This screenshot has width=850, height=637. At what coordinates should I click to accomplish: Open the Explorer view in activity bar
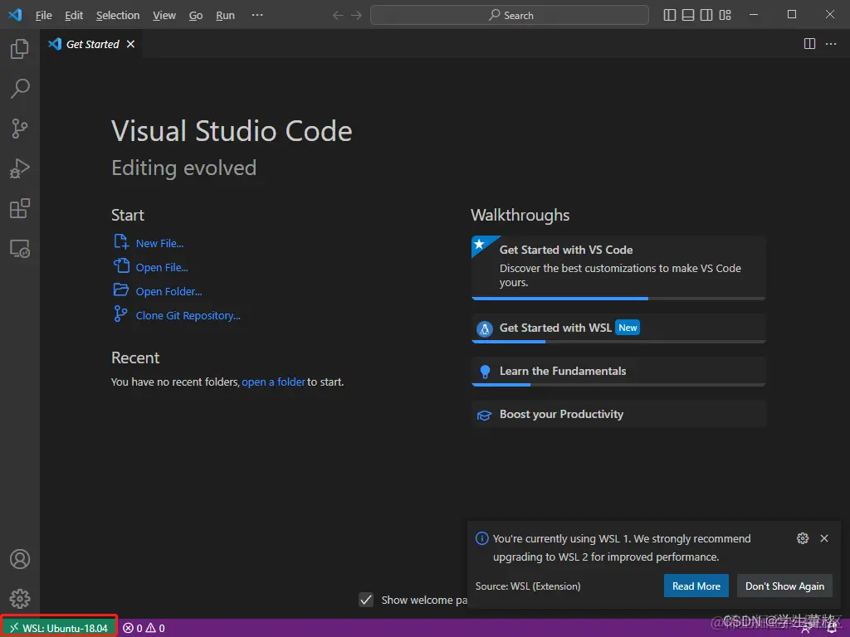click(20, 49)
